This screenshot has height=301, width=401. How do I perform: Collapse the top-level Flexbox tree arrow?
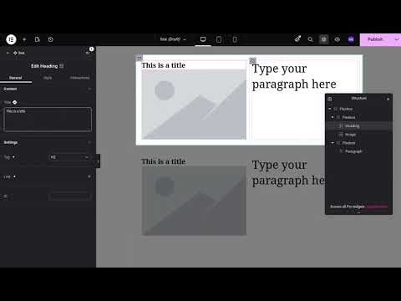pyautogui.click(x=330, y=109)
